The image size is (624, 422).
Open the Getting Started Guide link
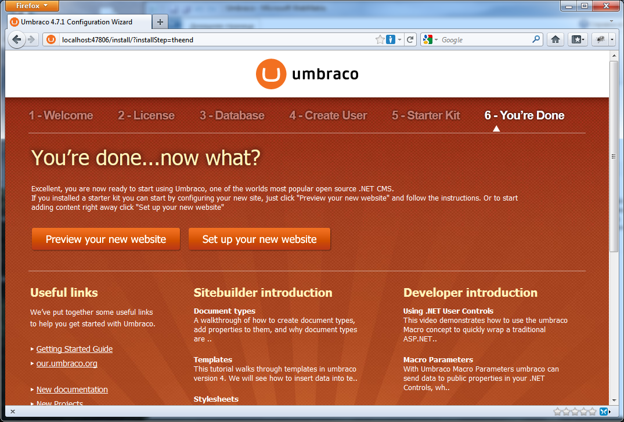coord(74,349)
